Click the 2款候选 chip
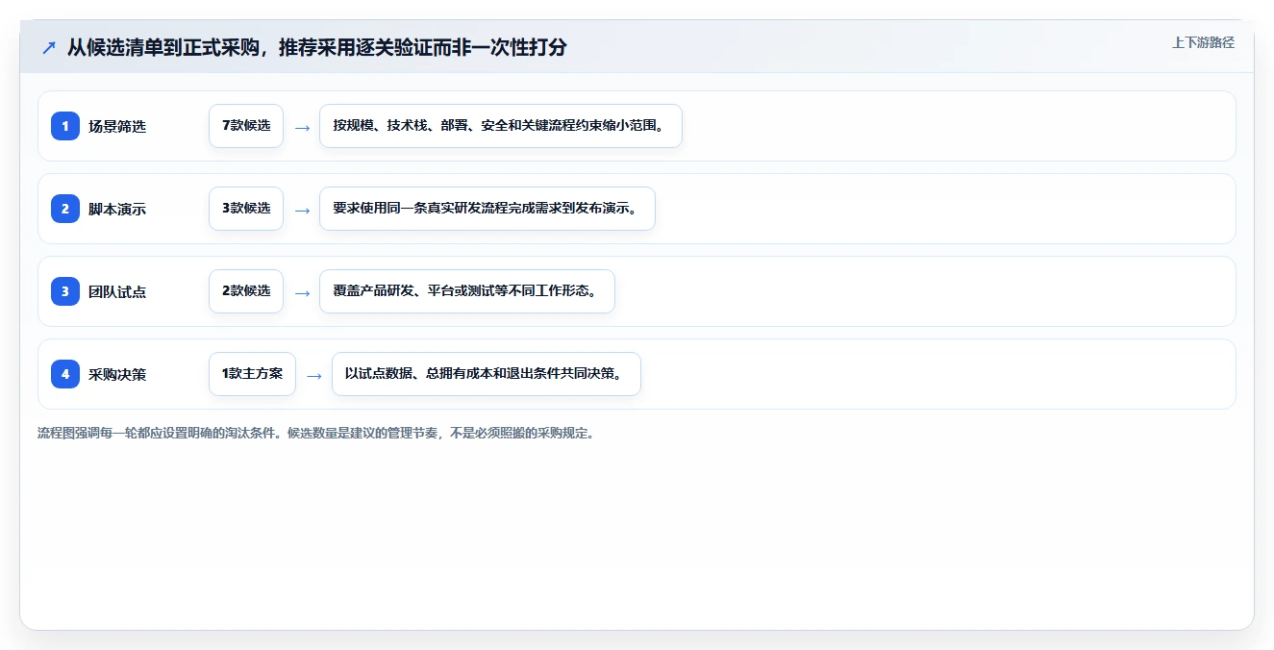 246,291
